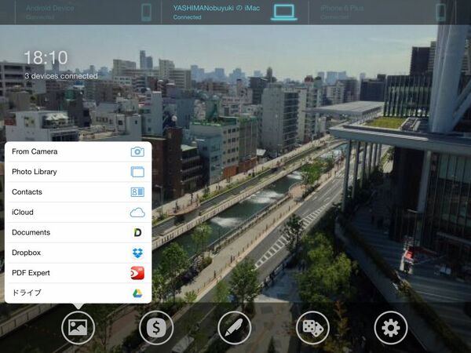Choose Dropbox menu entry
The image size is (471, 353).
point(78,253)
